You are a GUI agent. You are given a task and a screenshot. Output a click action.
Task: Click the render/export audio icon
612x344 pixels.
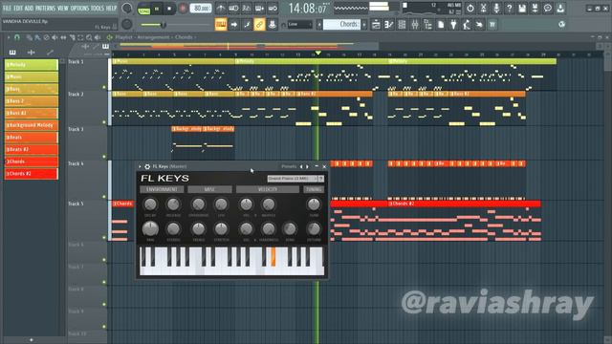(x=535, y=9)
